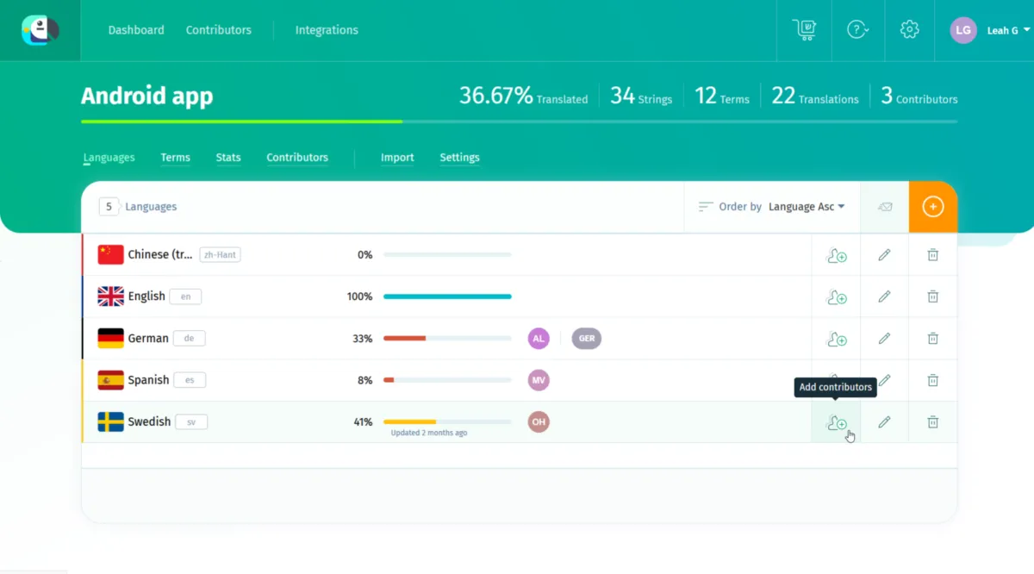Viewport: 1034px width, 574px height.
Task: Expand the Order by Language Asc dropdown
Action: click(806, 207)
